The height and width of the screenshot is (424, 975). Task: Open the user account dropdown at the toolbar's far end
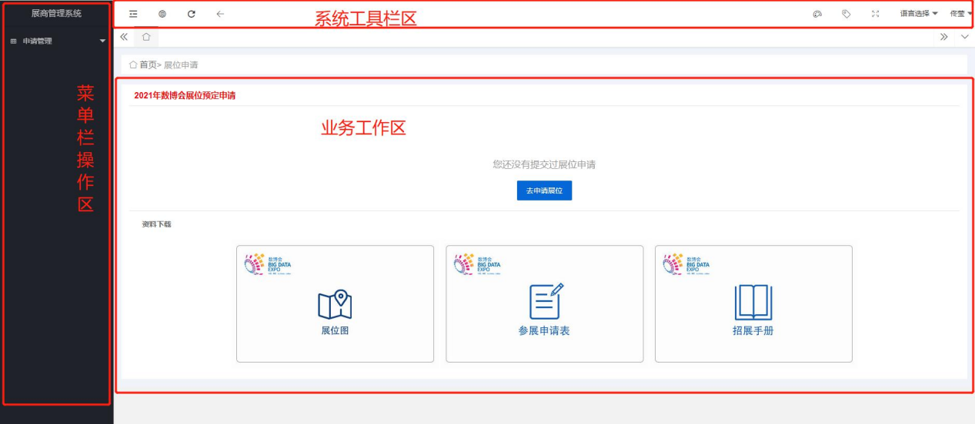[961, 14]
